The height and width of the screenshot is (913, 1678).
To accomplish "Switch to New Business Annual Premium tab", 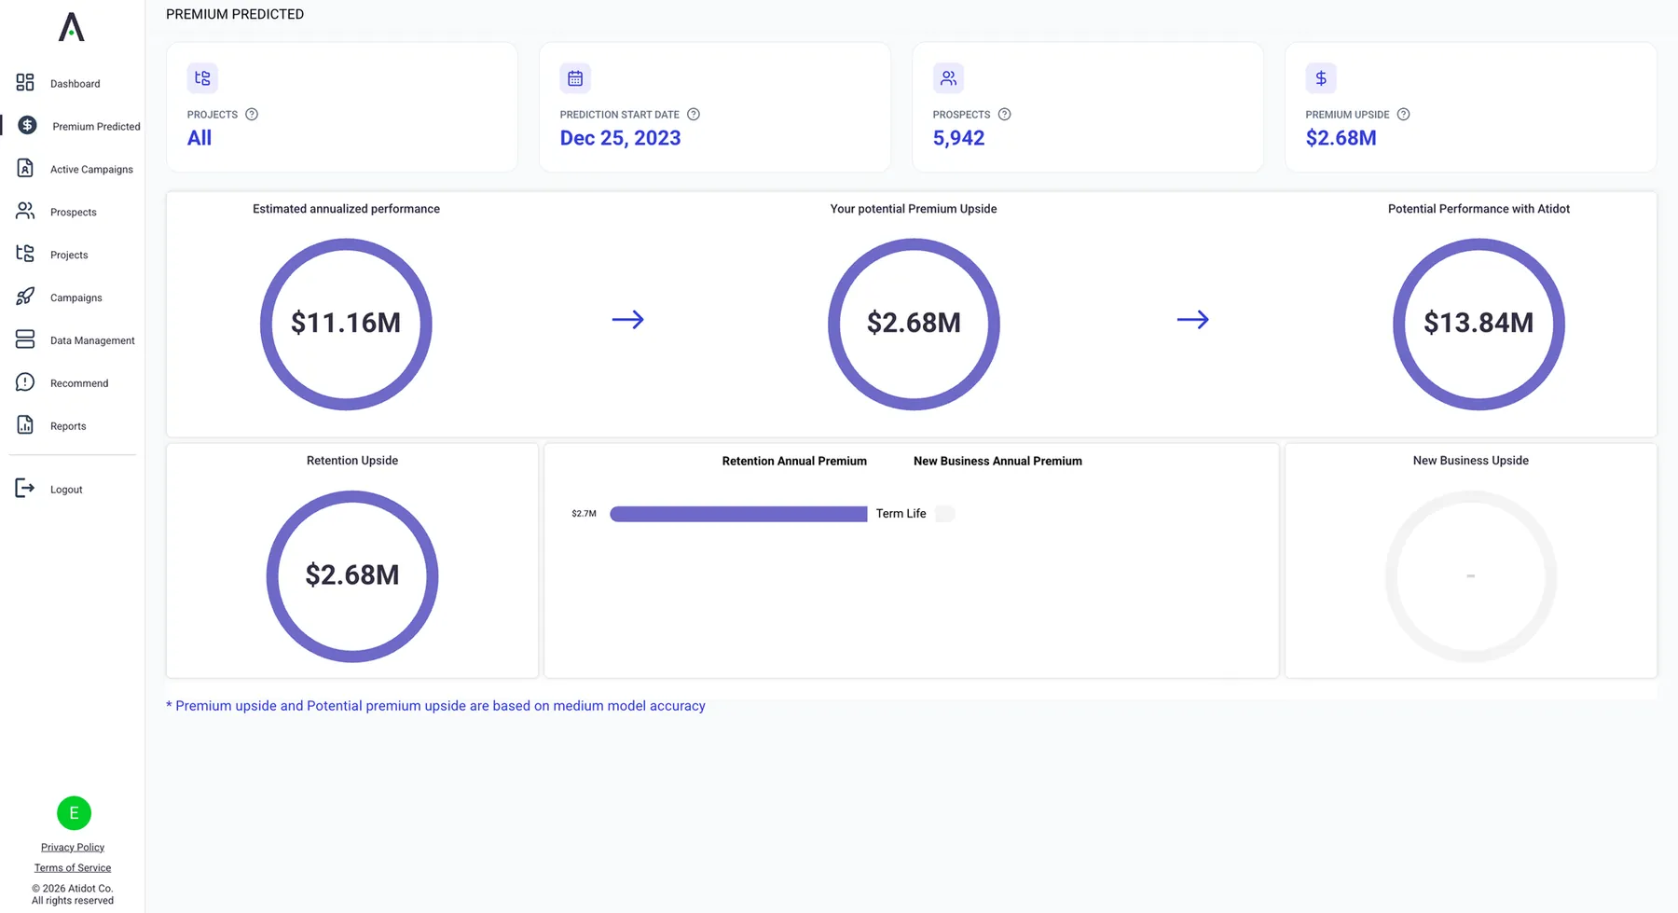I will point(997,461).
